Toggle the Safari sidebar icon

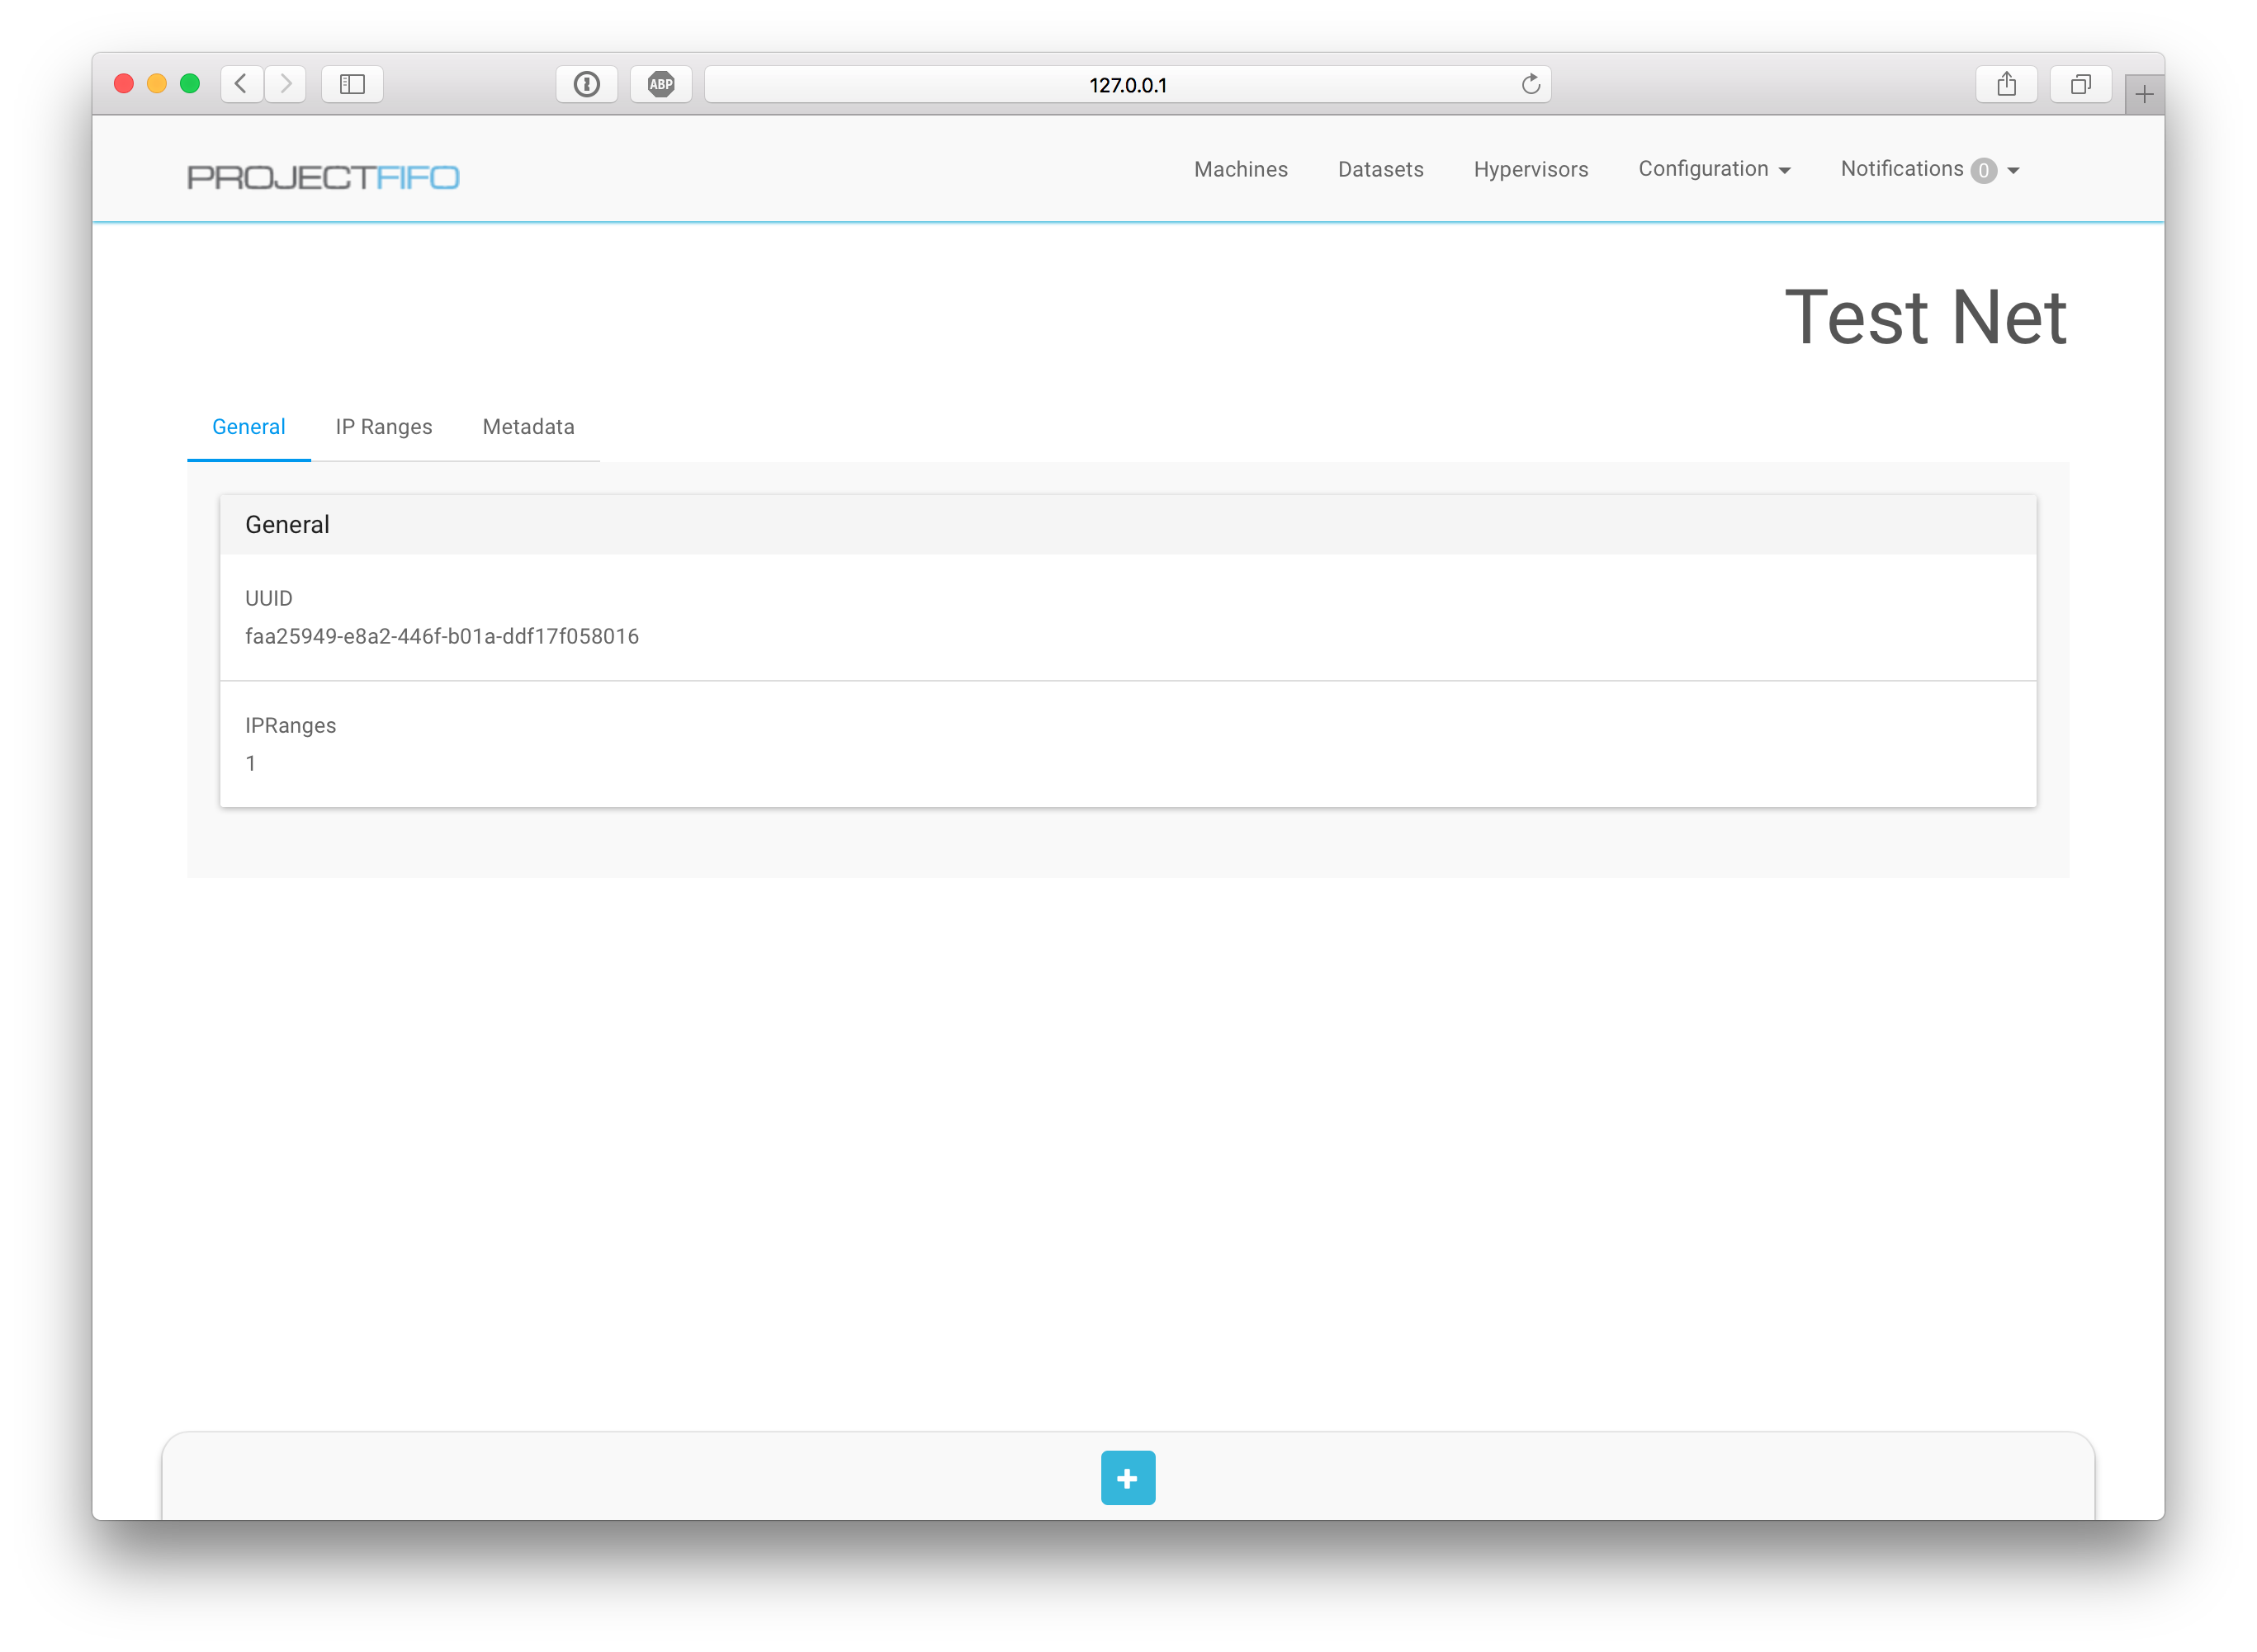[x=353, y=84]
